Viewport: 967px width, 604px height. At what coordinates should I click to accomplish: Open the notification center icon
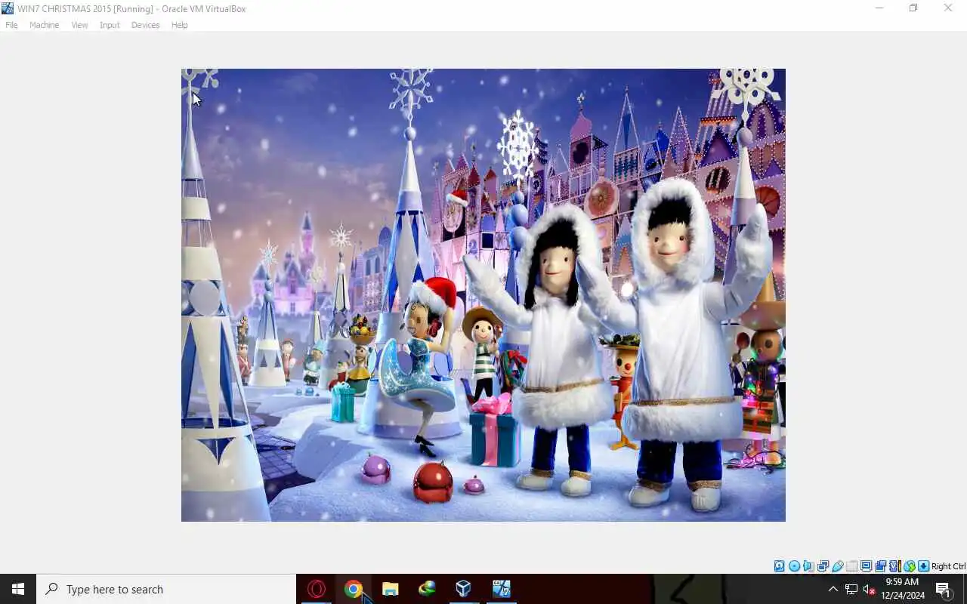tap(943, 589)
